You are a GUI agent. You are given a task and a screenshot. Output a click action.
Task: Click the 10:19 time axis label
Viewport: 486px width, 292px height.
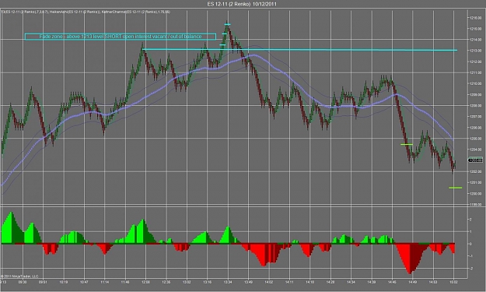coord(64,282)
